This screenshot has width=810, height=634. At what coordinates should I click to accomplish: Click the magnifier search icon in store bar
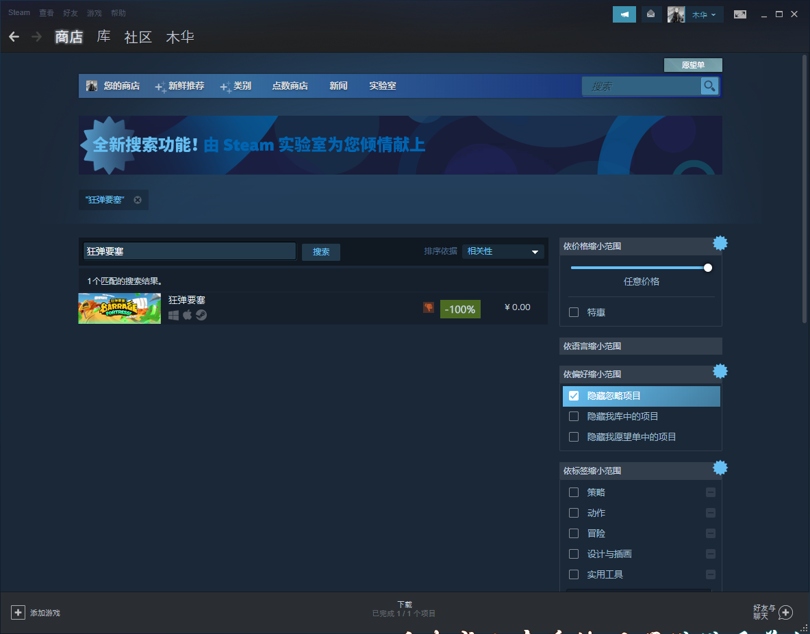click(709, 86)
